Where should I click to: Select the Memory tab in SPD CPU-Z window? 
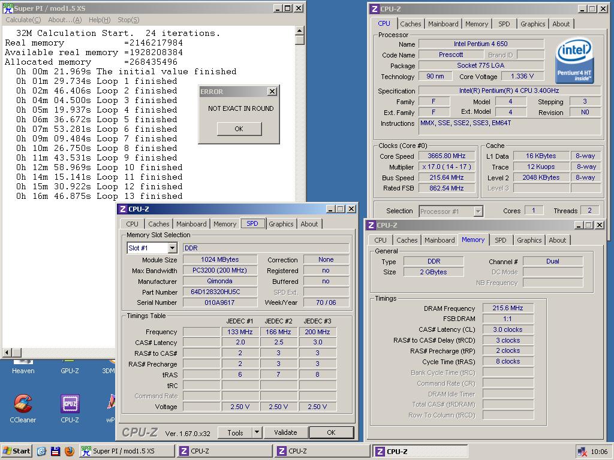pyautogui.click(x=225, y=224)
